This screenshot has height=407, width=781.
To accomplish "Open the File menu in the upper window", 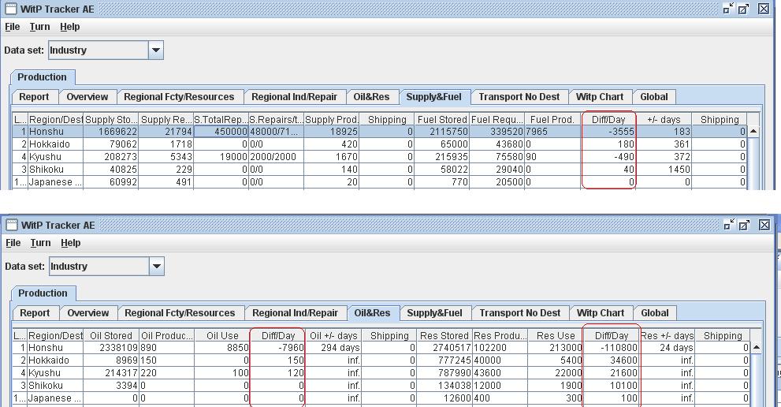I will [13, 27].
